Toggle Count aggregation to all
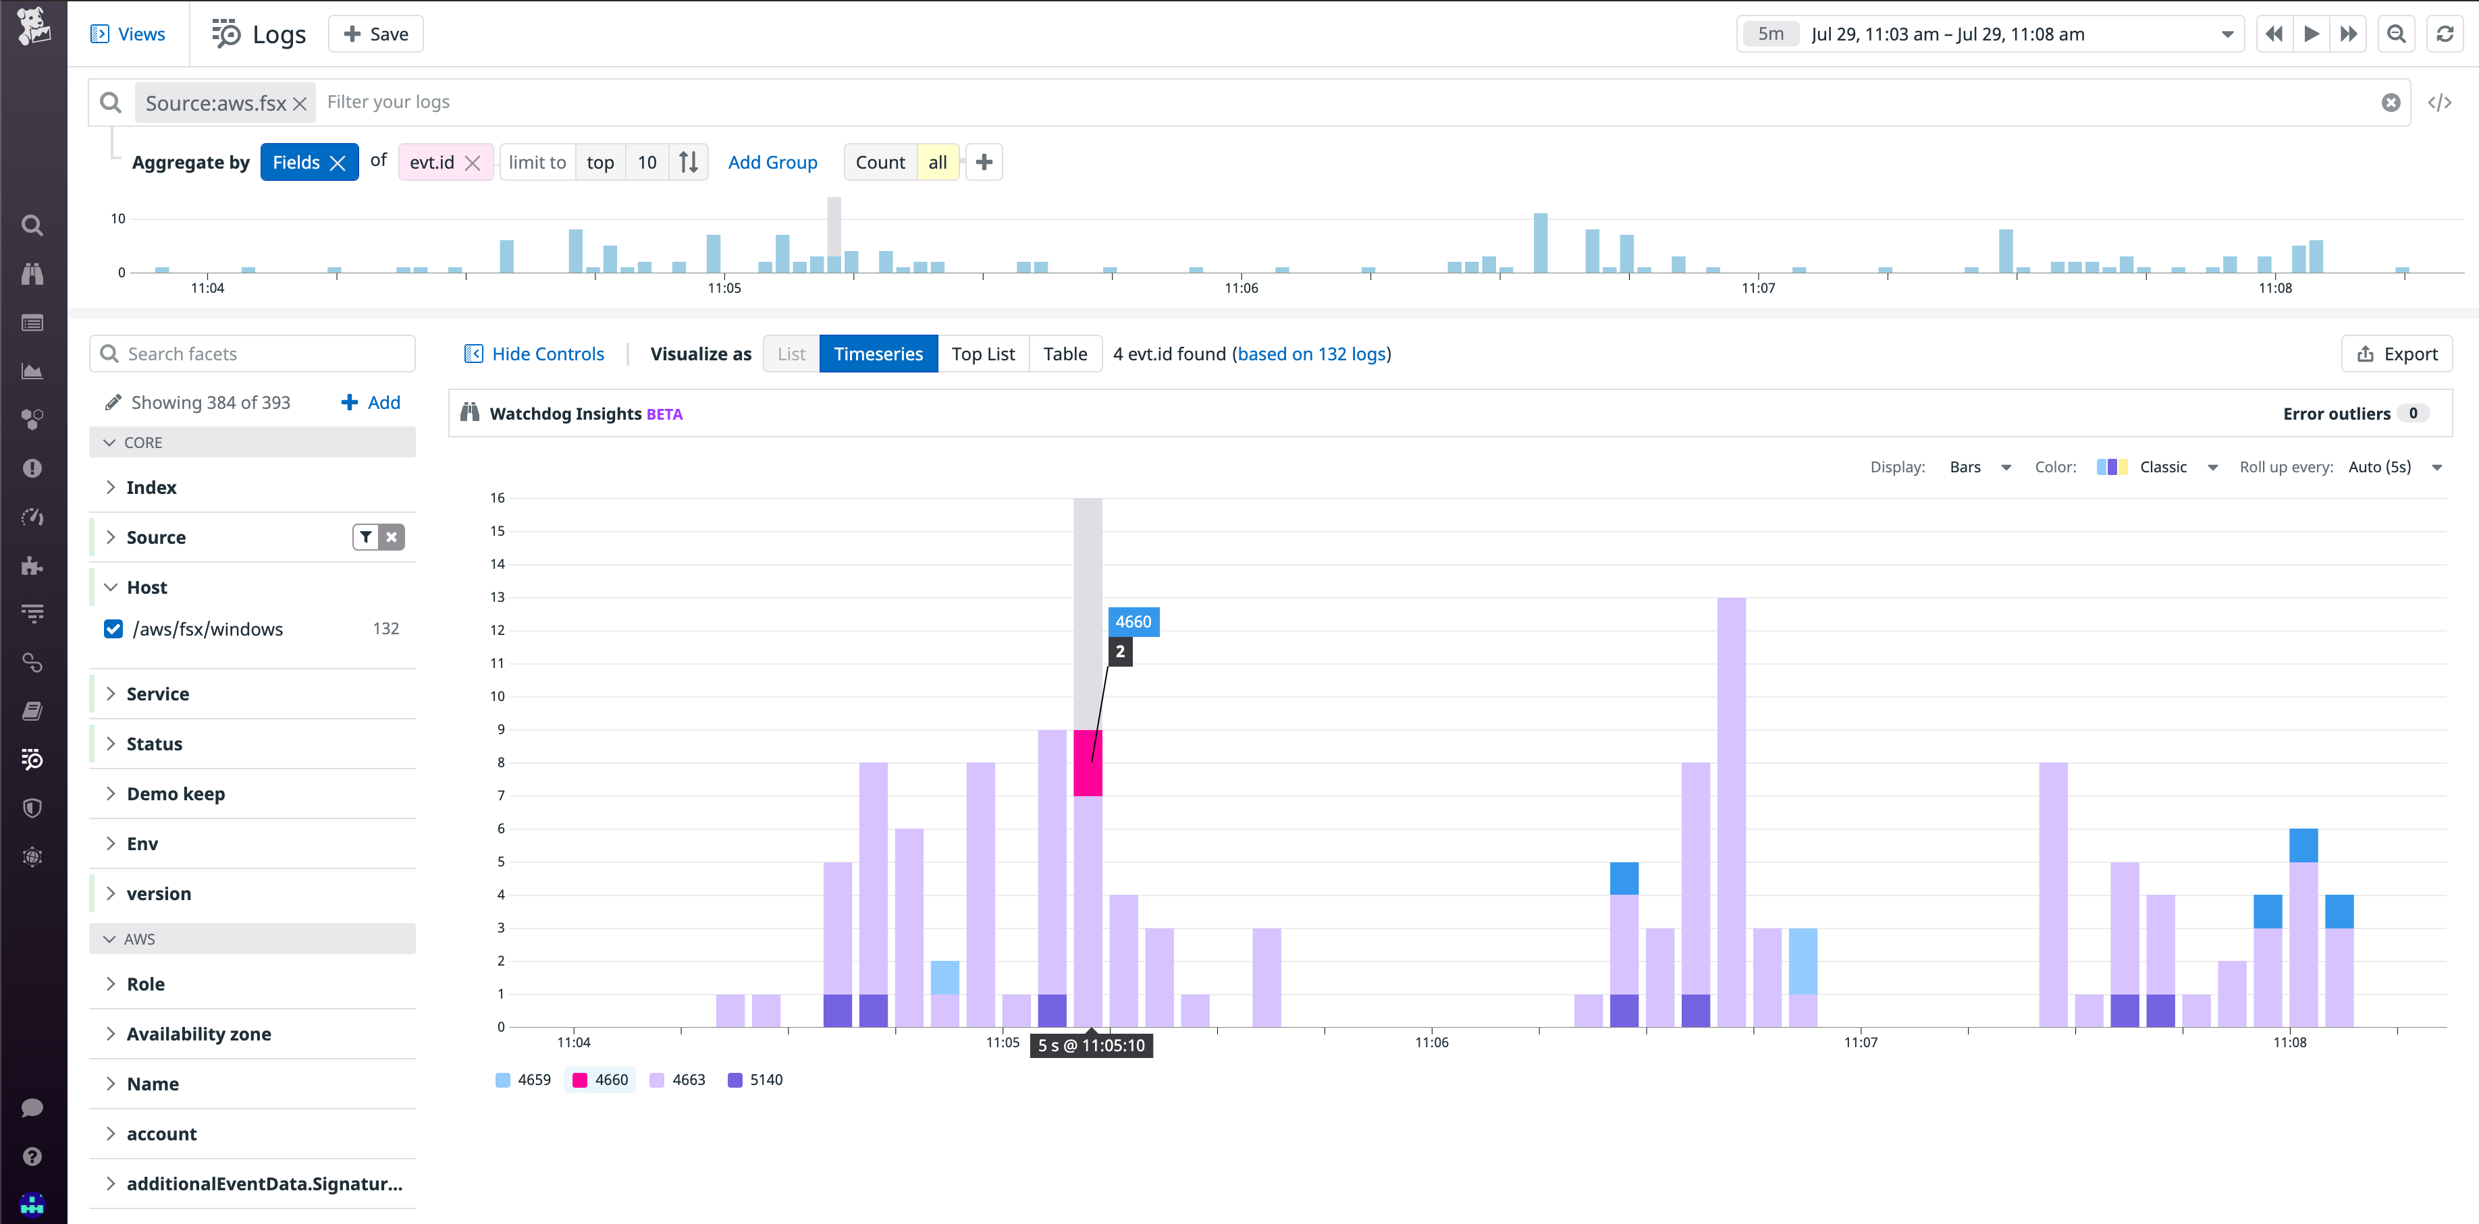This screenshot has height=1224, width=2479. tap(936, 161)
